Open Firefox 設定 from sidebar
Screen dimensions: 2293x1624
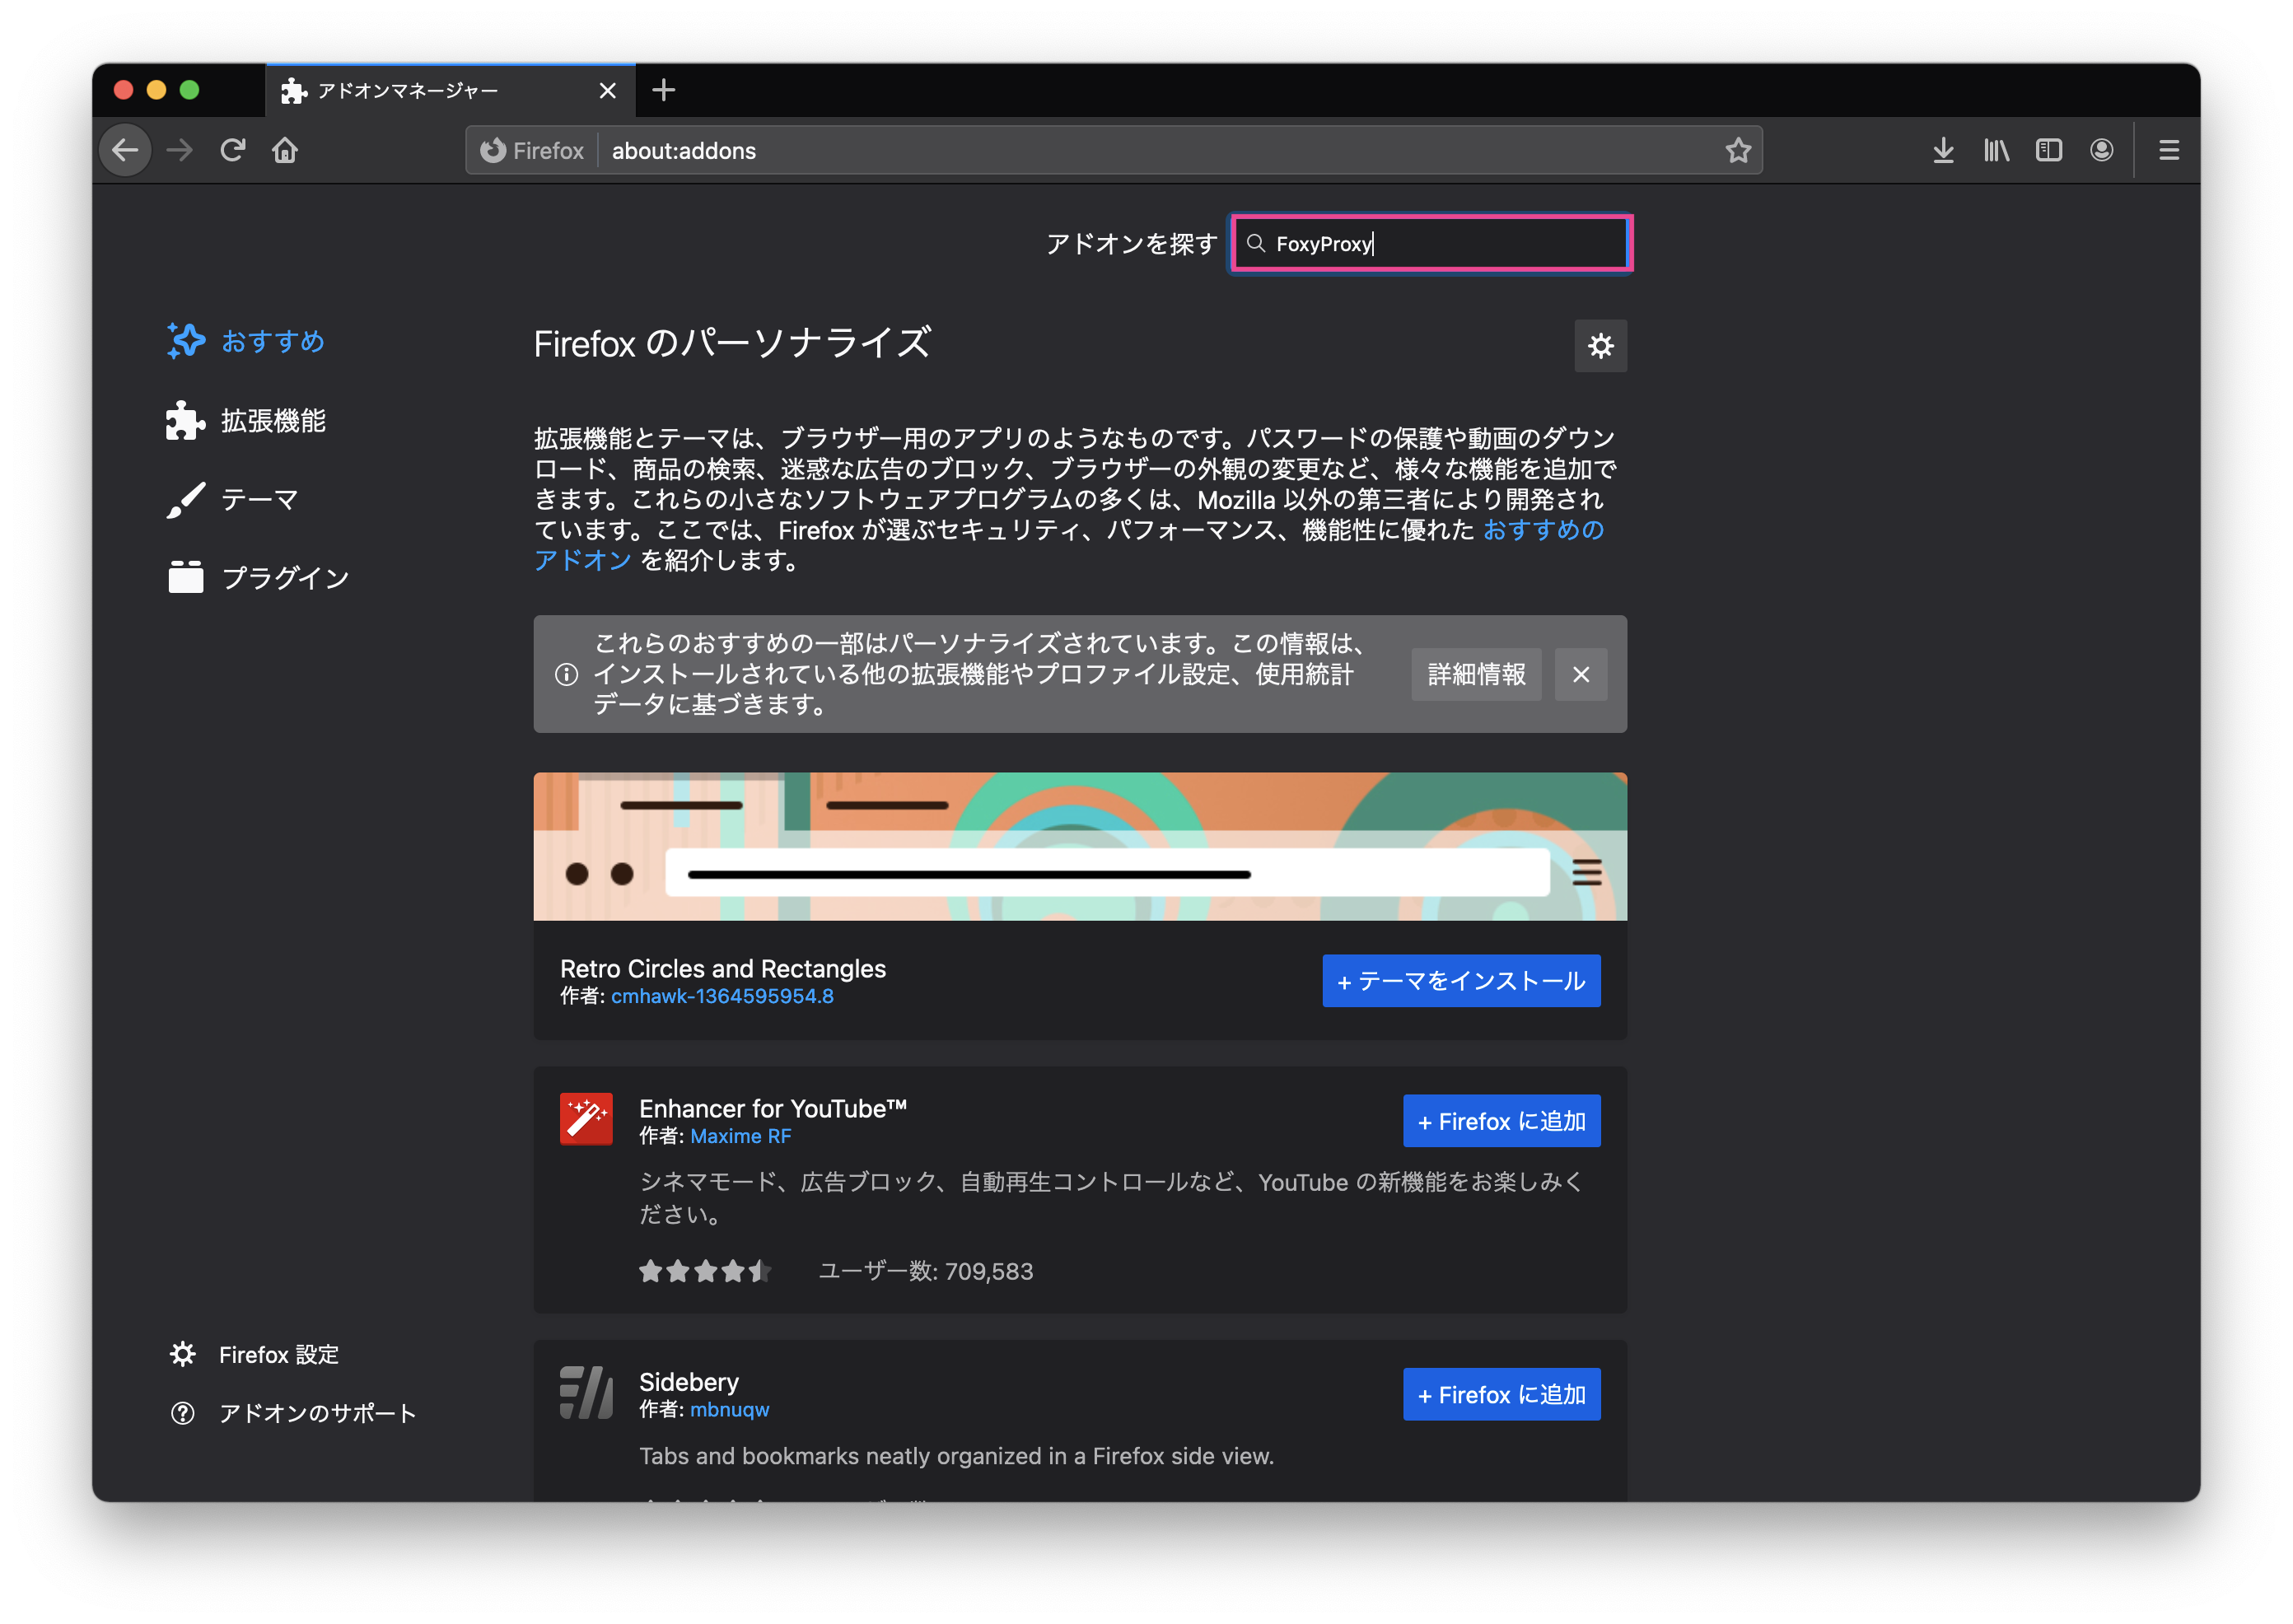coord(255,1354)
